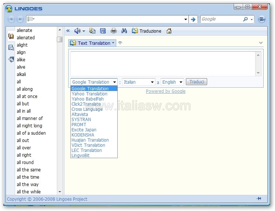Image resolution: width=275 pixels, height=211 pixels.
Task: Click the Traduci button
Action: (197, 81)
